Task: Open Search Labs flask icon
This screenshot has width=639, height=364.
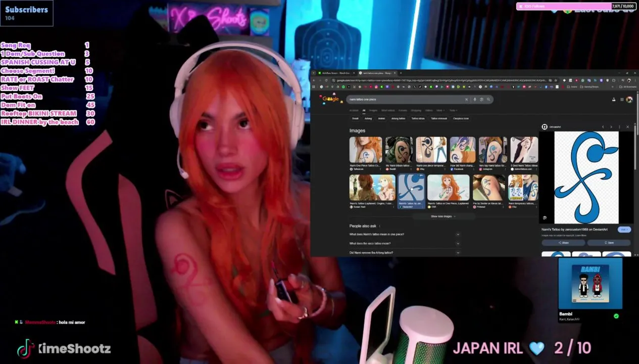Action: [613, 100]
